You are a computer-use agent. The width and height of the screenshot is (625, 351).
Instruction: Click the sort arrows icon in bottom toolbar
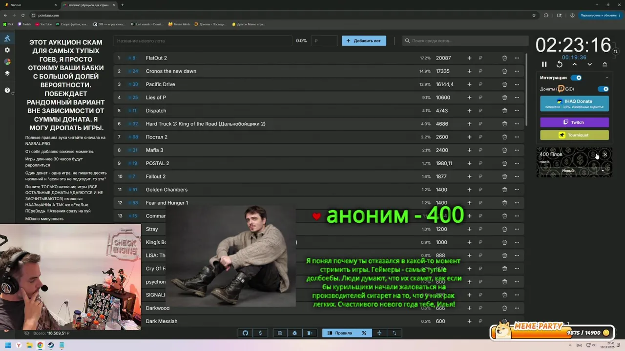(x=395, y=333)
